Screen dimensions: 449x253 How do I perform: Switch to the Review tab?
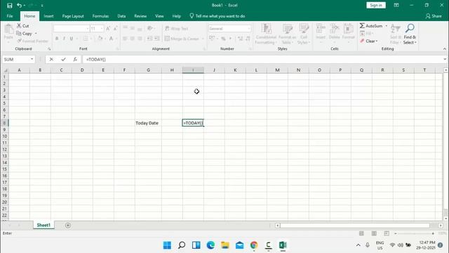(x=140, y=16)
